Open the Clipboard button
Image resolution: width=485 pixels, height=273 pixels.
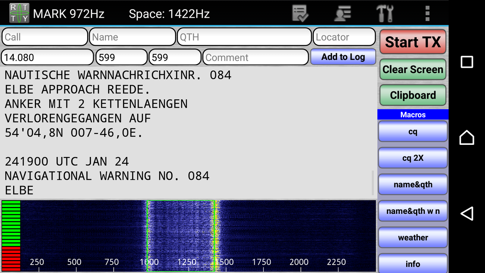tap(413, 95)
